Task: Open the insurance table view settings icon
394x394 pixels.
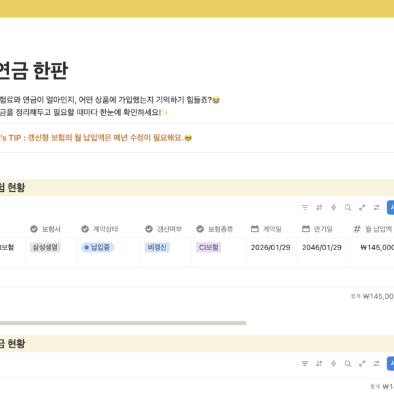Action: tap(376, 208)
